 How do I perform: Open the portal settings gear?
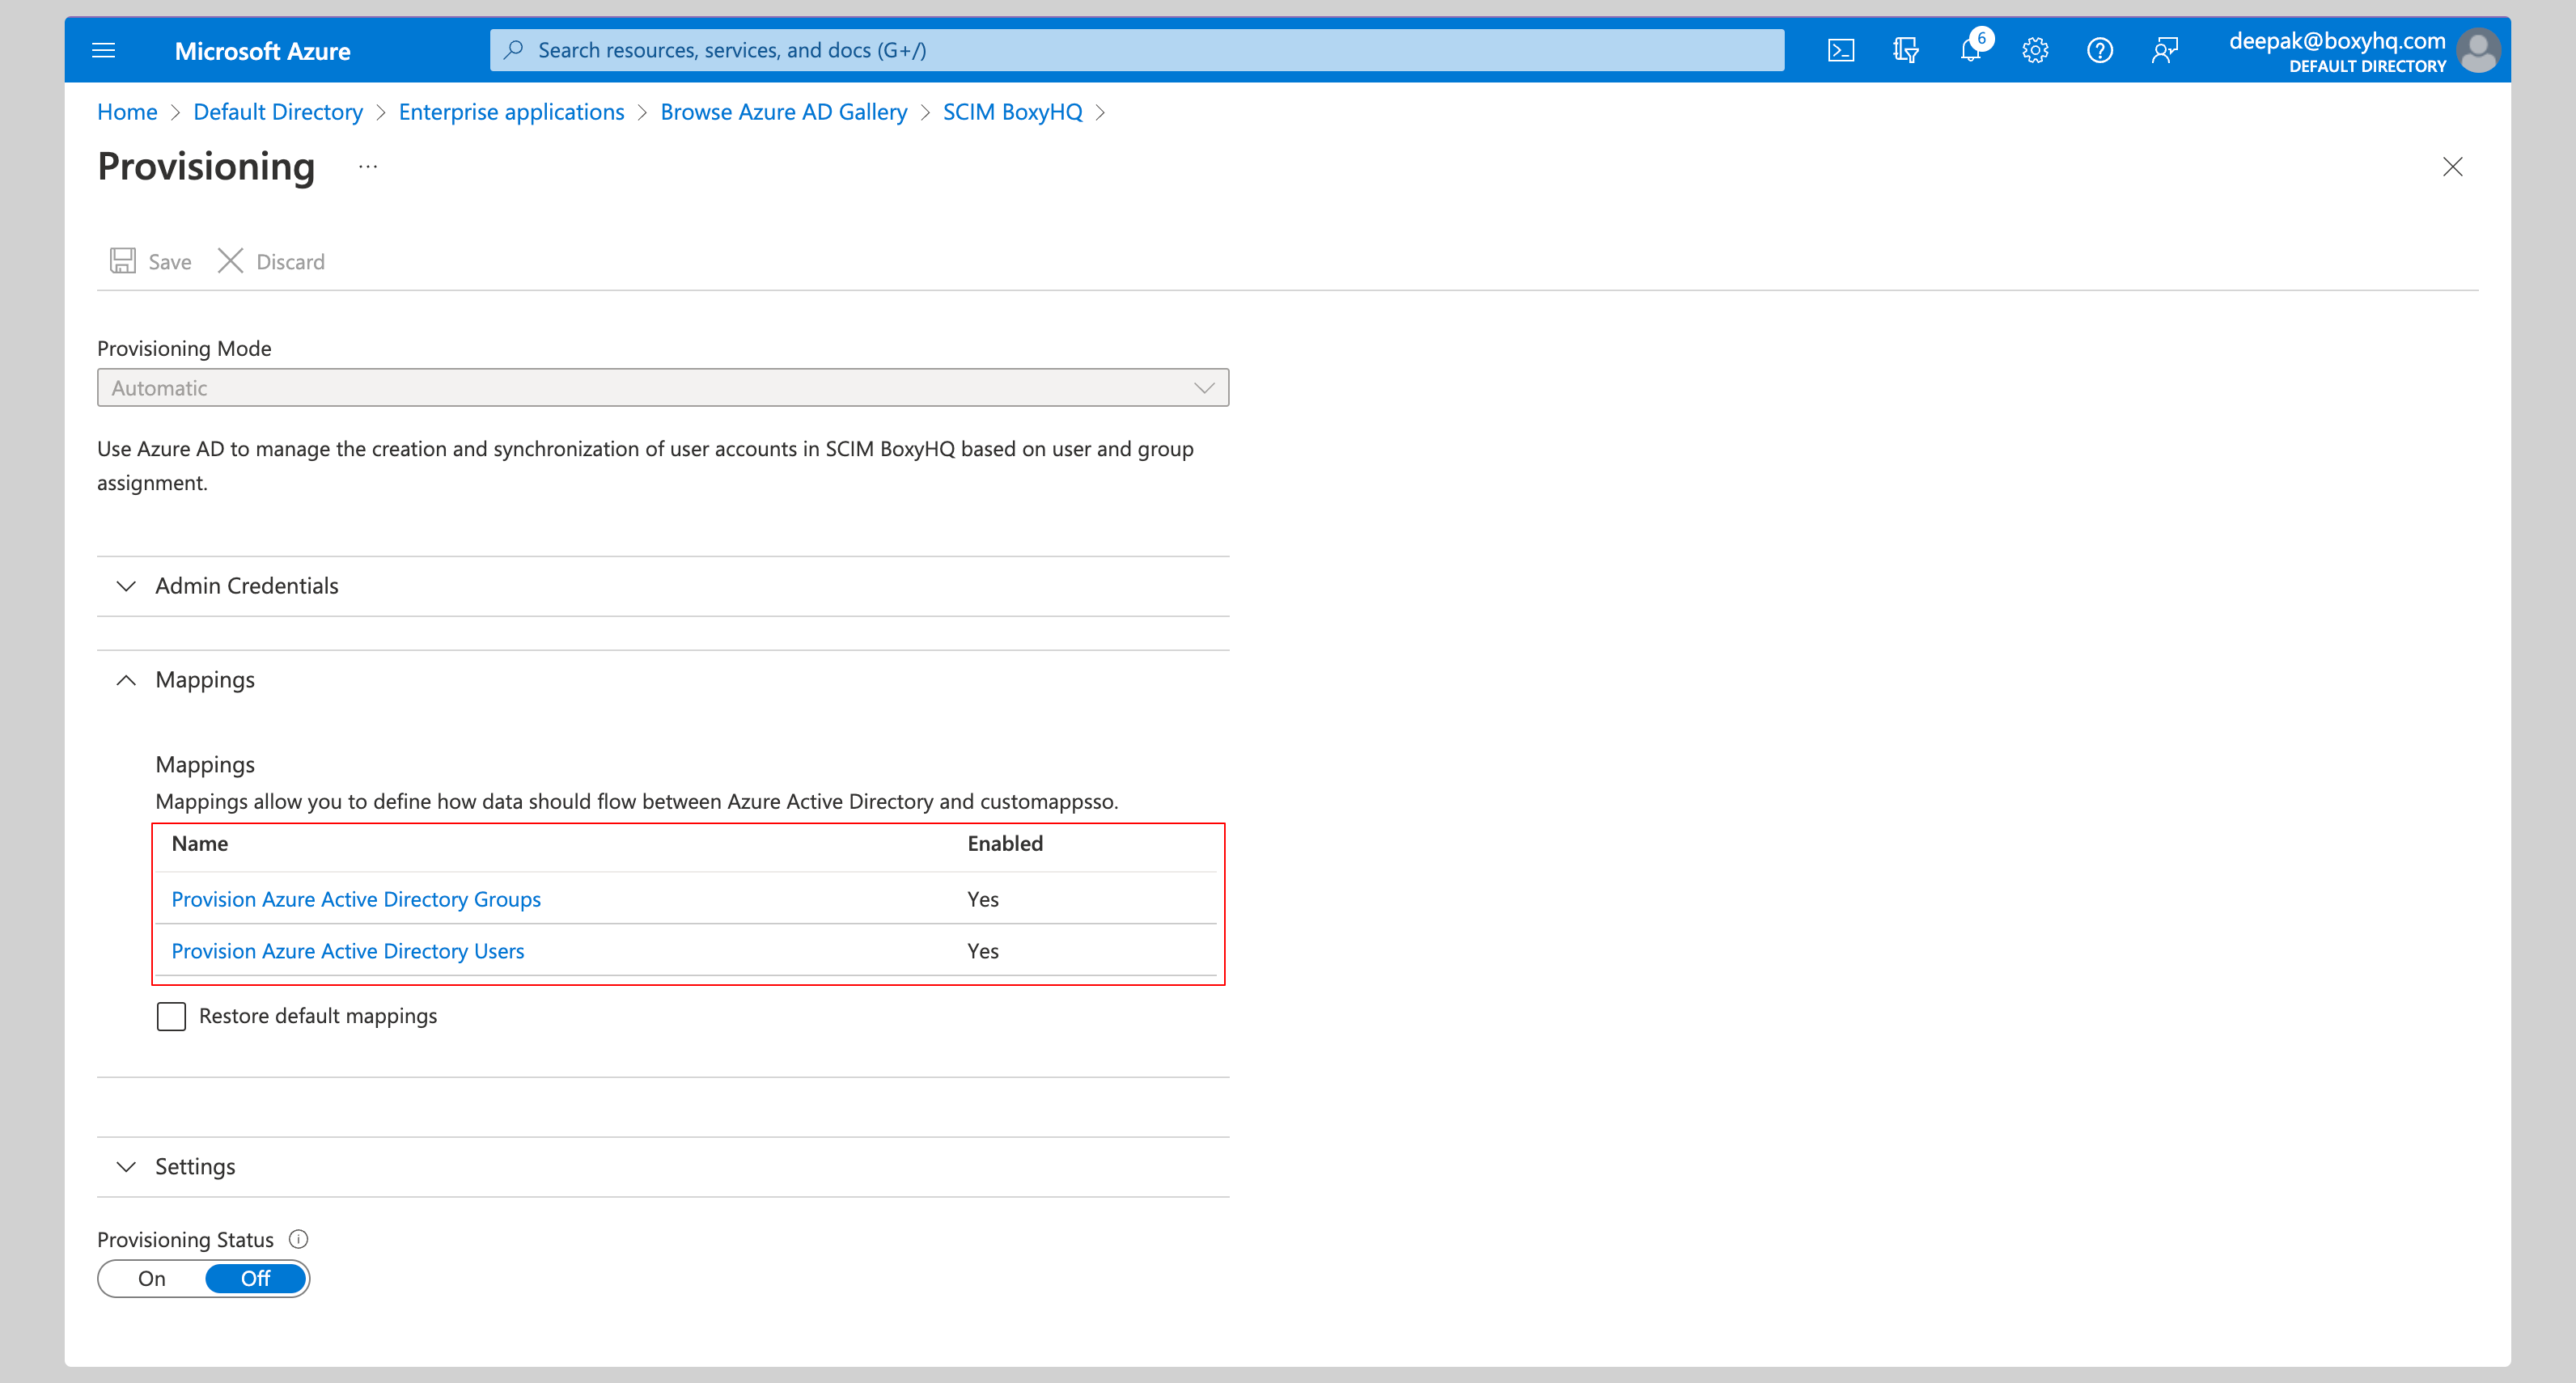(2036, 49)
